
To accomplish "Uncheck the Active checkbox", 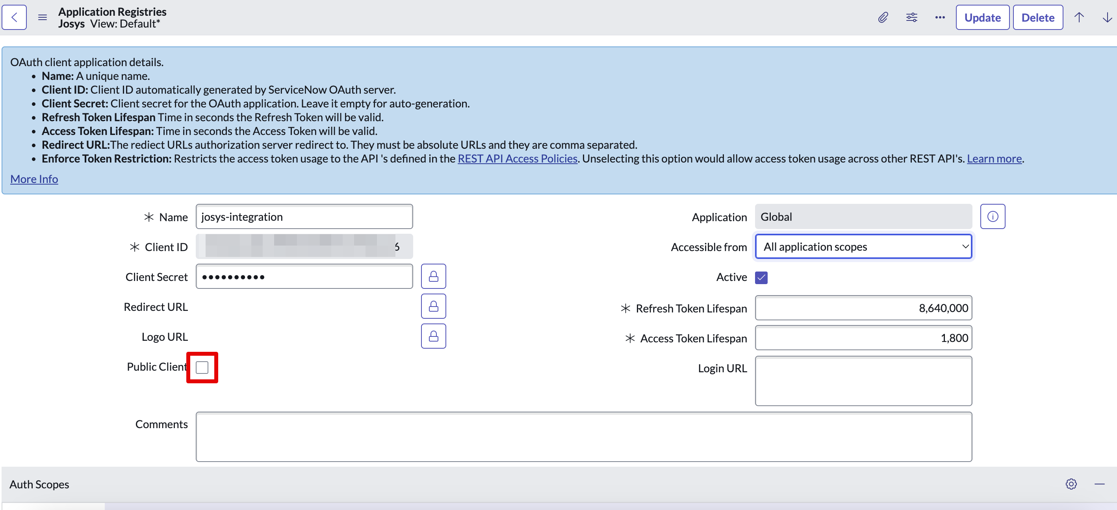I will pos(761,277).
